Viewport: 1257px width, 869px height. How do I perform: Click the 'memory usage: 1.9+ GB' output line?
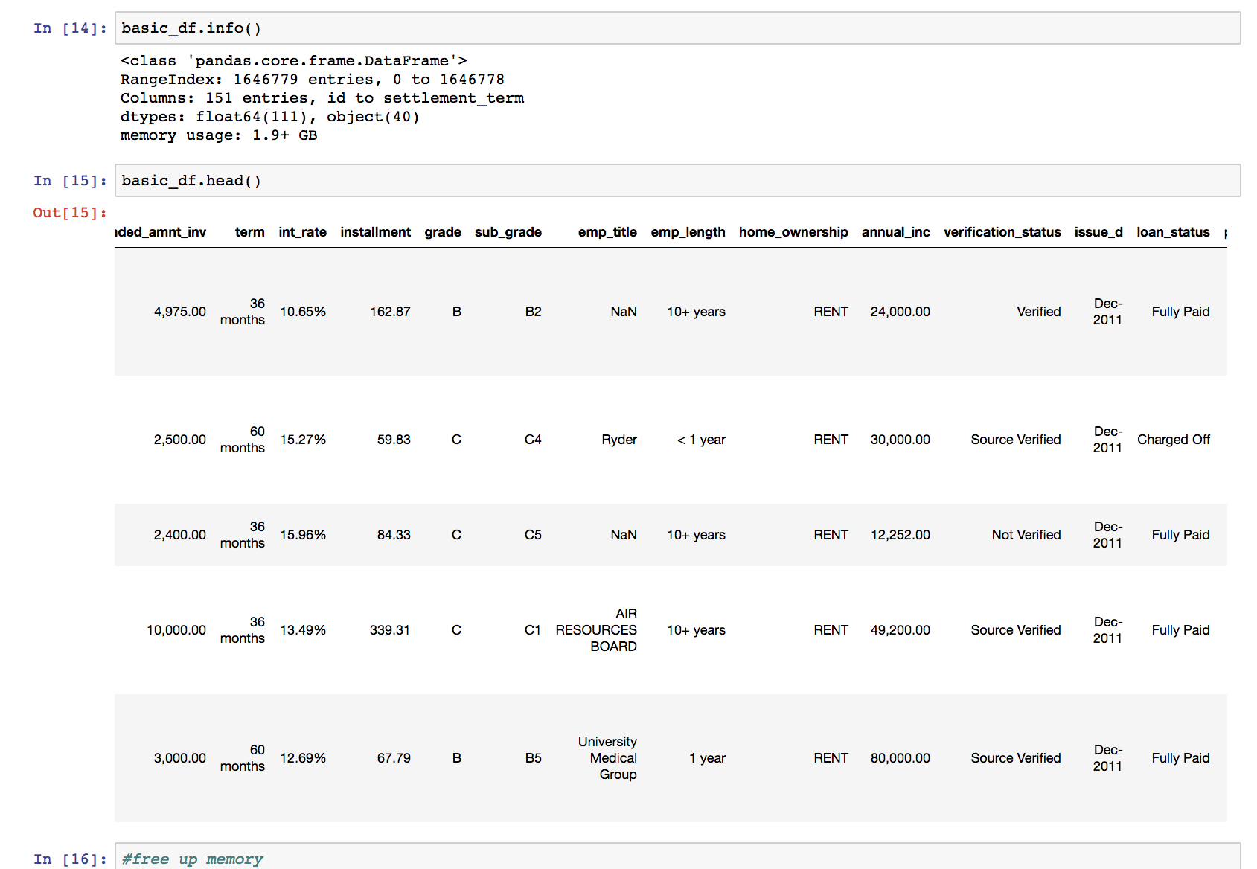coord(219,135)
